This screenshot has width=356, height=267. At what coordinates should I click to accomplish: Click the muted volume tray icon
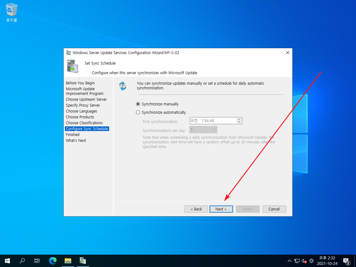click(304, 261)
